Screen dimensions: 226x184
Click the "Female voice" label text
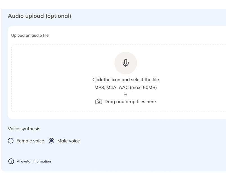pyautogui.click(x=30, y=141)
